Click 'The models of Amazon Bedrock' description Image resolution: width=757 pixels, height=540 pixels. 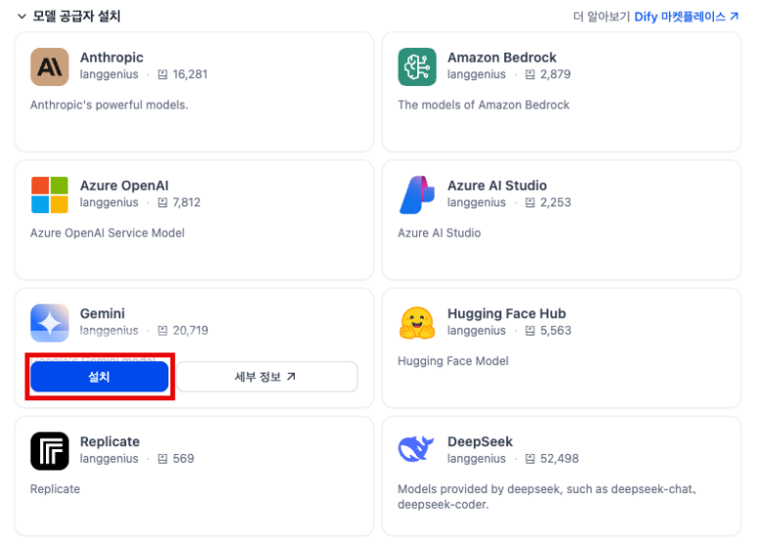(x=483, y=105)
